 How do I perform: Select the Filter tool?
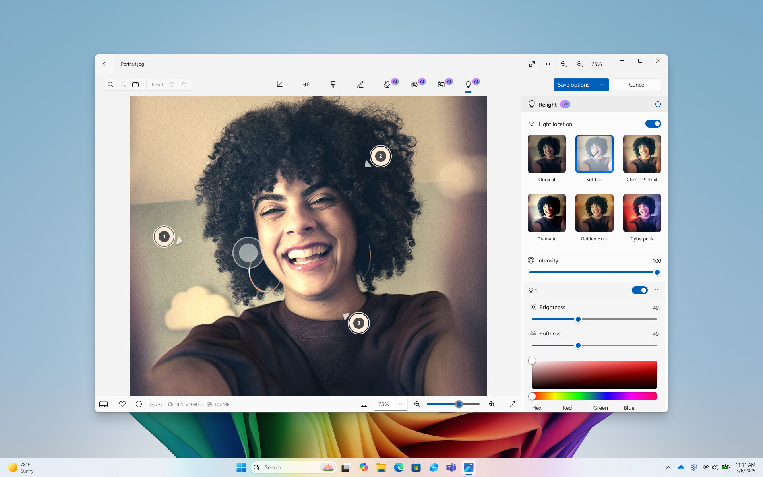point(333,84)
